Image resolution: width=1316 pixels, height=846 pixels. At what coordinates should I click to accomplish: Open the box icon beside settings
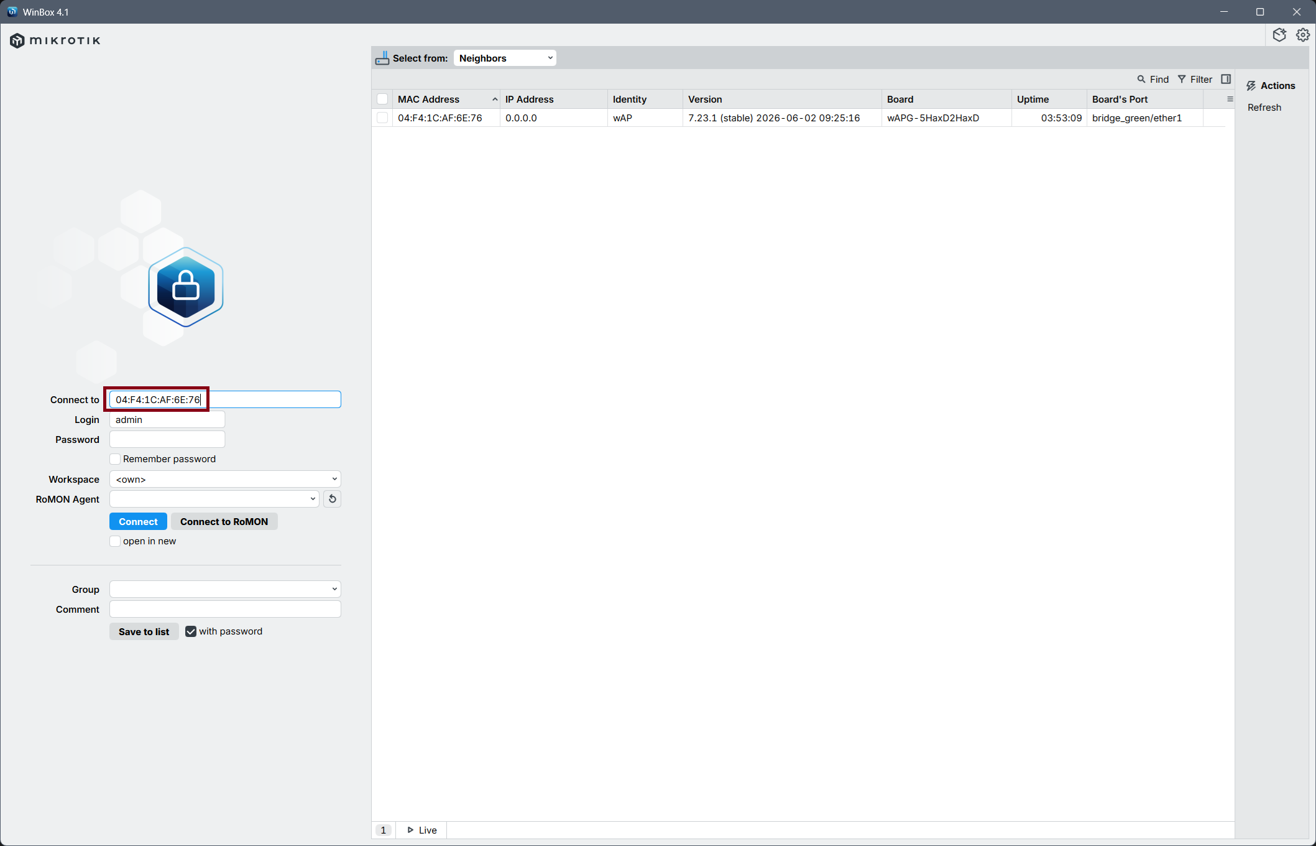[x=1279, y=35]
